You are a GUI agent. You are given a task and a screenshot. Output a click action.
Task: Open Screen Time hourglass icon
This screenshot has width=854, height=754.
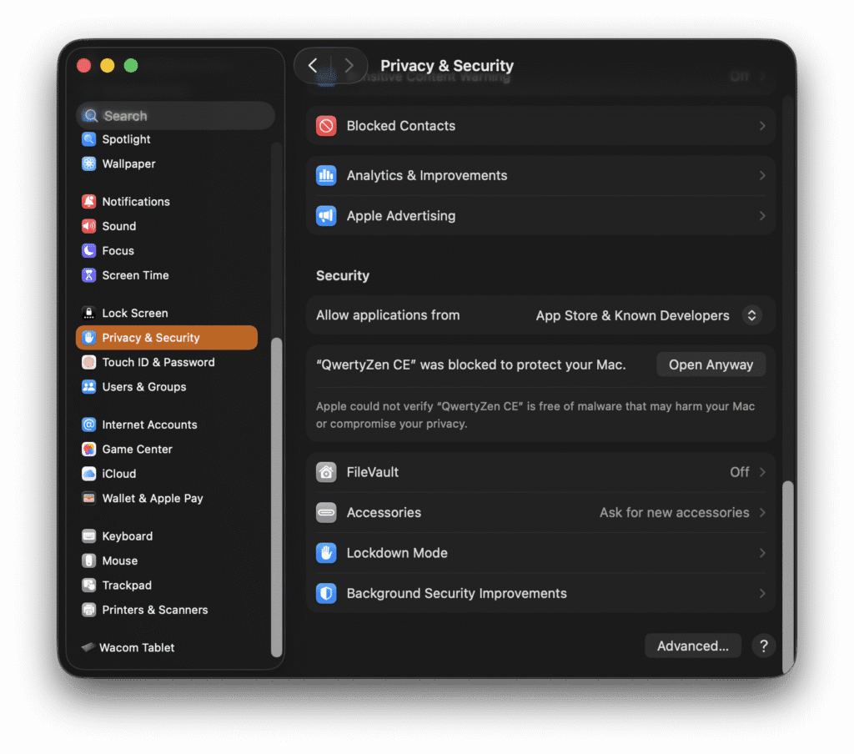coord(88,275)
